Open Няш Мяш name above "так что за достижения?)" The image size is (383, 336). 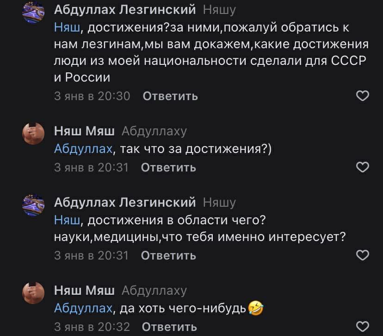pyautogui.click(x=85, y=131)
